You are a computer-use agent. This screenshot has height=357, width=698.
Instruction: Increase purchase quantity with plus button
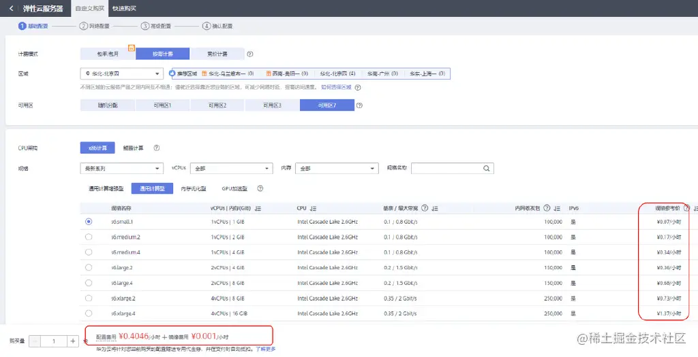tap(73, 341)
